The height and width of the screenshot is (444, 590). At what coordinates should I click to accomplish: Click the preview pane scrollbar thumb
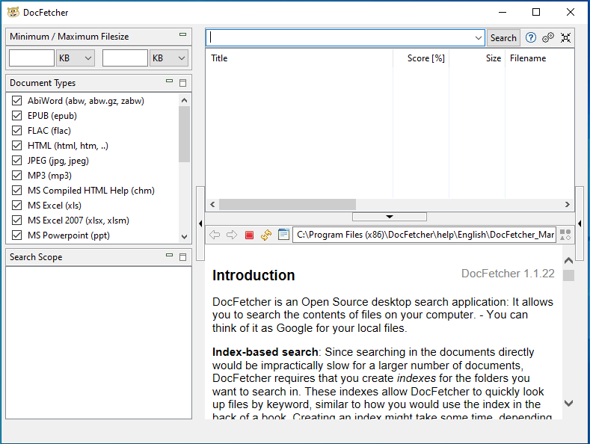(568, 275)
